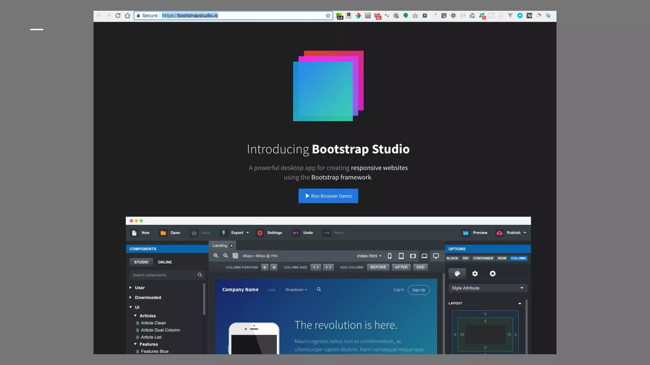Open a project with Open folder icon

pos(163,233)
